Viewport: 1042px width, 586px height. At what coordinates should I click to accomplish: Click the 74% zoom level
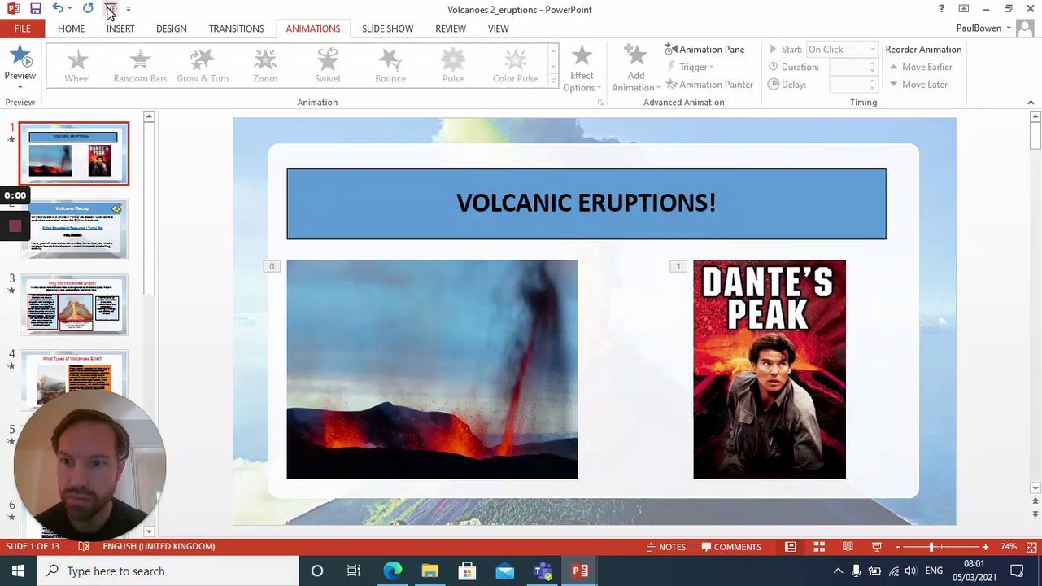pyautogui.click(x=1009, y=547)
